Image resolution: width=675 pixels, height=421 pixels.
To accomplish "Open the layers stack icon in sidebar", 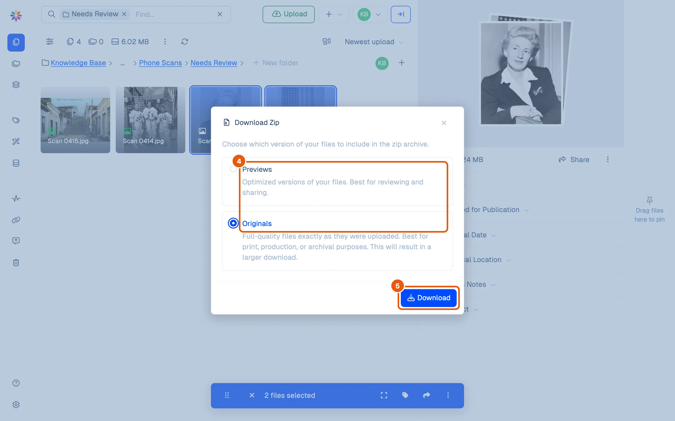I will [16, 85].
